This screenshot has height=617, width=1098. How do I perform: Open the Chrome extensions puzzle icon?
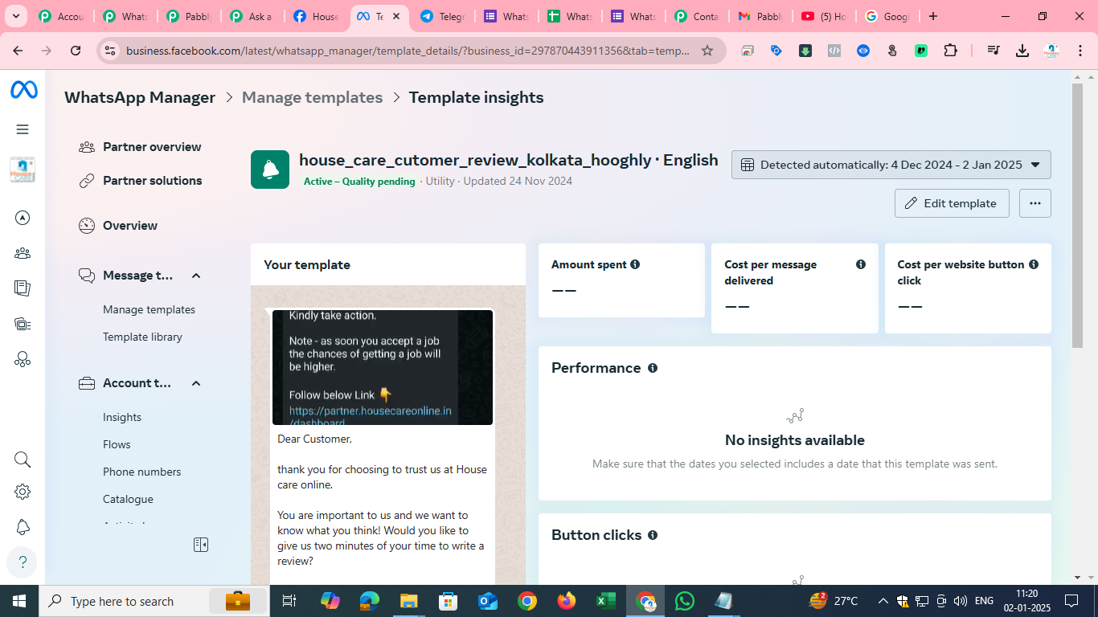click(x=950, y=51)
